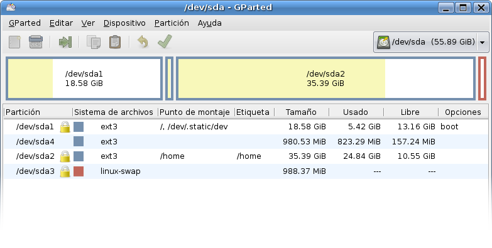Click the device dropdown arrow button

pyautogui.click(x=483, y=42)
